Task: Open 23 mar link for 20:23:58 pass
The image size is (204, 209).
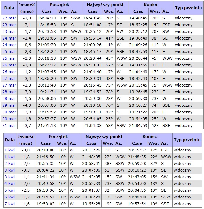Action: tap(9, 31)
